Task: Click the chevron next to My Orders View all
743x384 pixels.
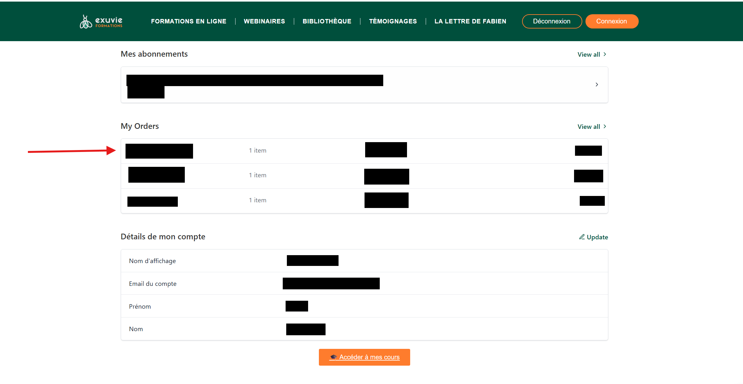Action: (605, 126)
